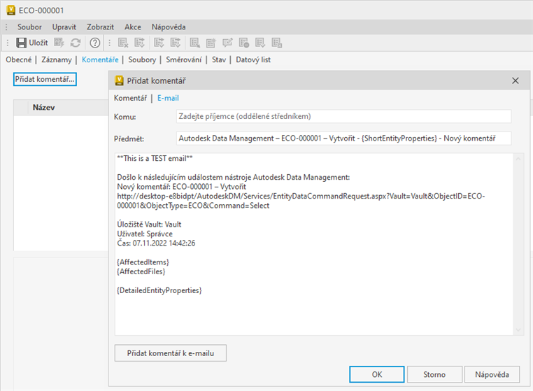Click the Předmět subject input field
Screen dimensions: 533x391
343,138
